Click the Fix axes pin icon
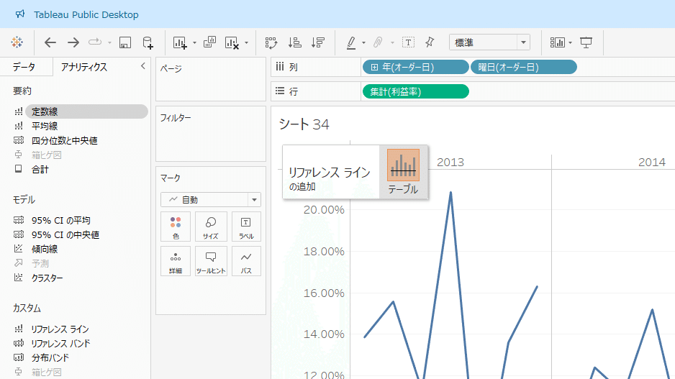 (430, 42)
